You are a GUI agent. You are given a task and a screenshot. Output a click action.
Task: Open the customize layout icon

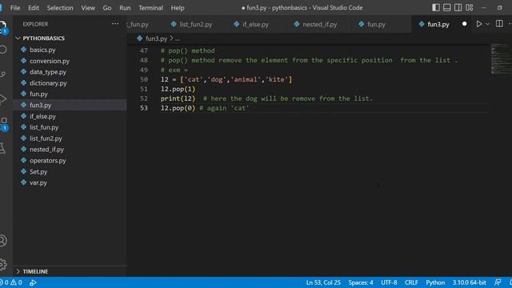pos(470,7)
